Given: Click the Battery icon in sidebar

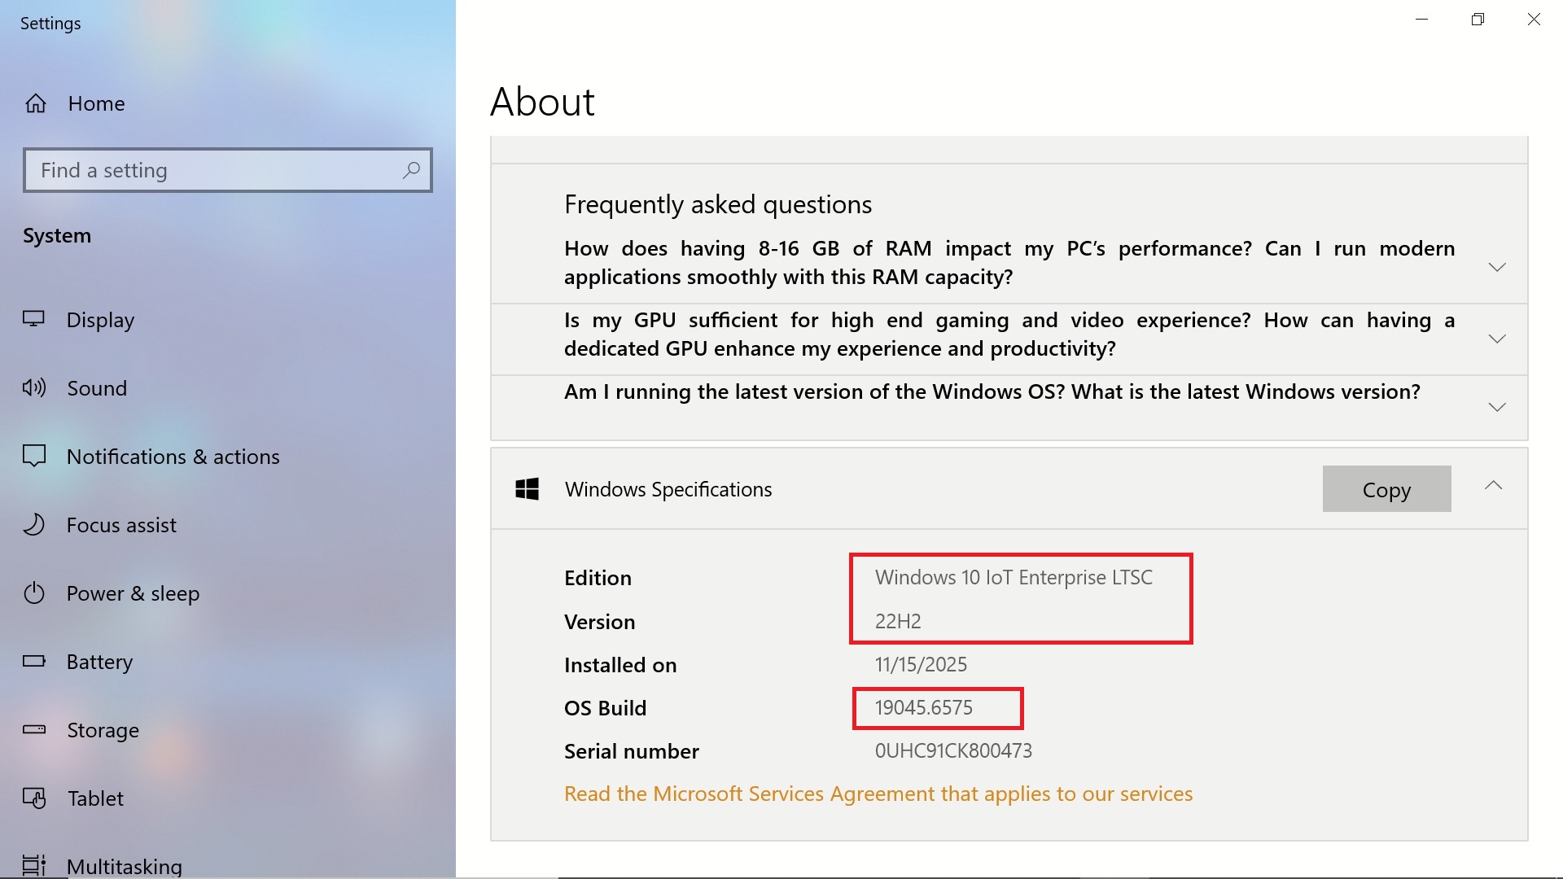Looking at the screenshot, I should 33,661.
